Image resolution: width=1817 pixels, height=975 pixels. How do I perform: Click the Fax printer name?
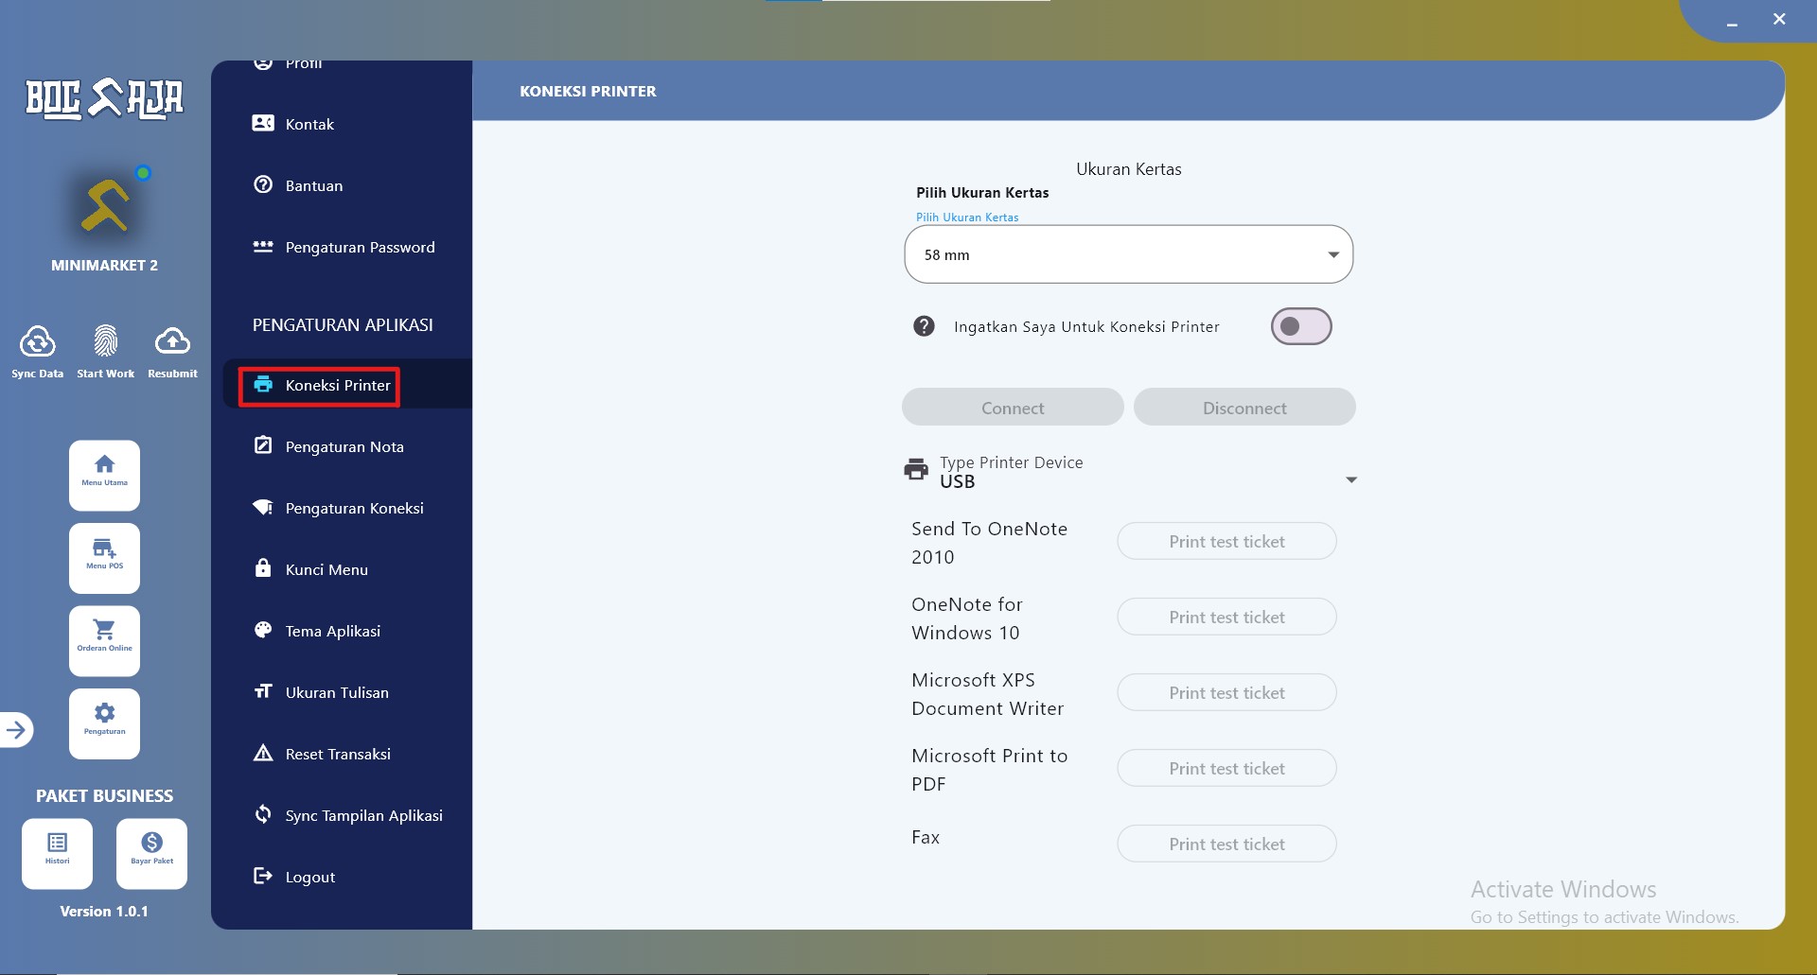pyautogui.click(x=926, y=837)
